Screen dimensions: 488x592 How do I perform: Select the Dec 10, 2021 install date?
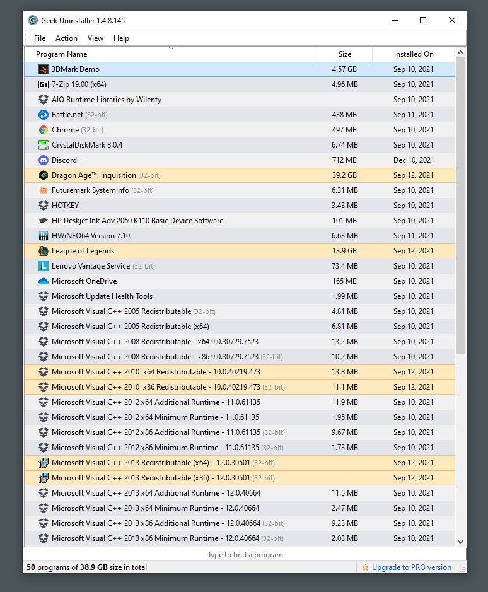click(x=414, y=160)
